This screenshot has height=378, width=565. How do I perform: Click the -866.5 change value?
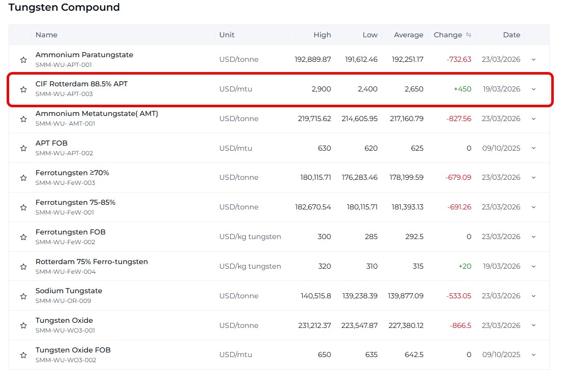460,325
